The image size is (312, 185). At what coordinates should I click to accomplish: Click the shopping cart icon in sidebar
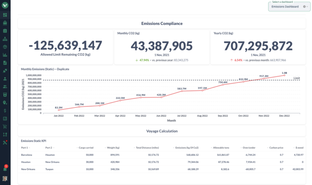[5, 126]
